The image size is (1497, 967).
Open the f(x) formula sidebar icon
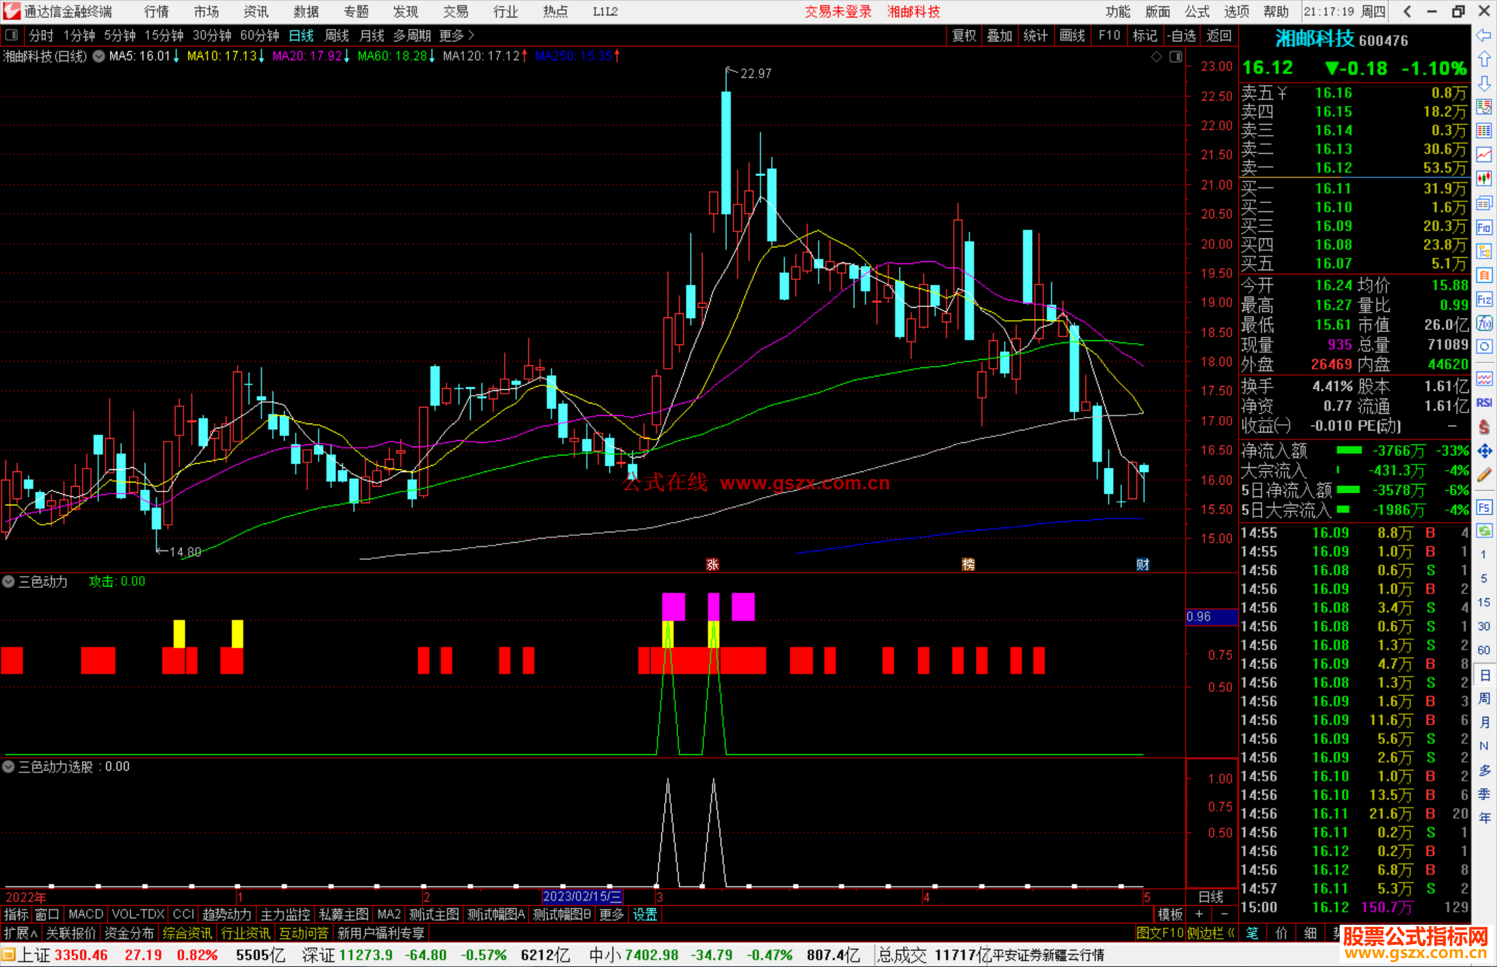click(x=1484, y=323)
